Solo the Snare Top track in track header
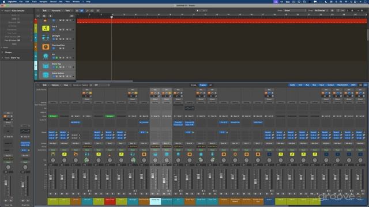The width and height of the screenshot is (369, 207). coord(63,67)
